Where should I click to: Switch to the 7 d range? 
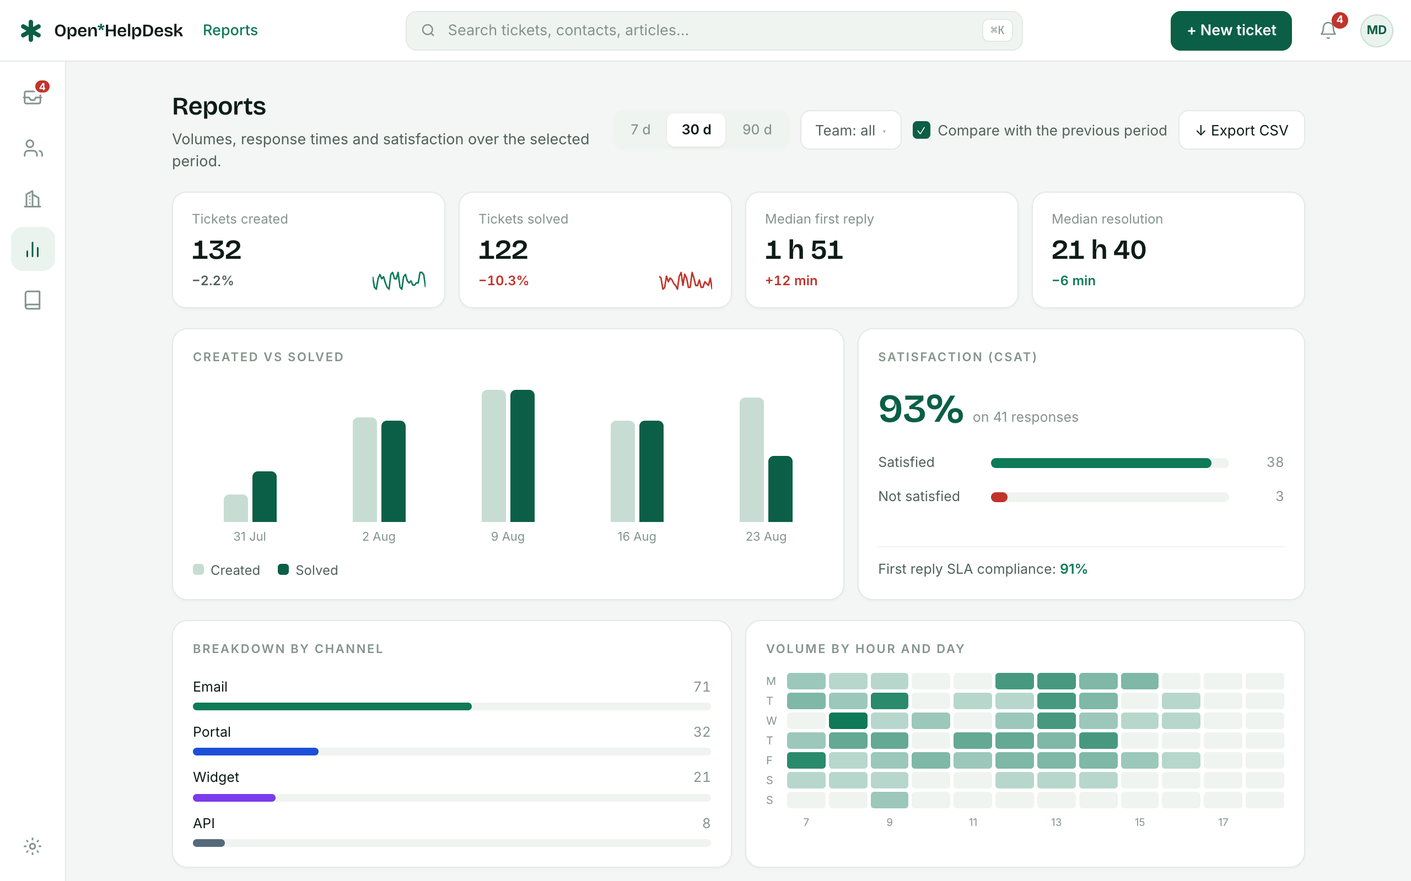click(x=640, y=129)
